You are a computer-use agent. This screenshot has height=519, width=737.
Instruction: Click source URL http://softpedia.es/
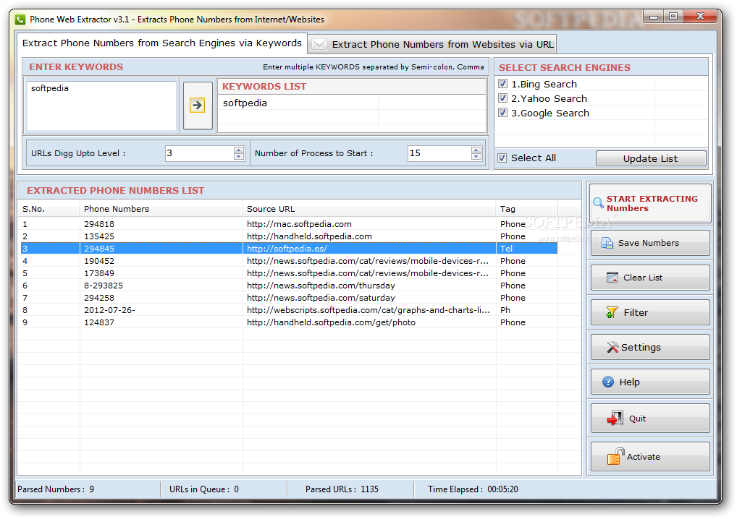pos(287,248)
